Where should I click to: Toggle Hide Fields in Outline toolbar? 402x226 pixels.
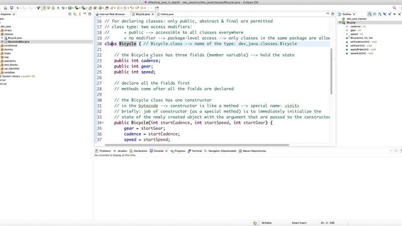pyautogui.click(x=384, y=14)
